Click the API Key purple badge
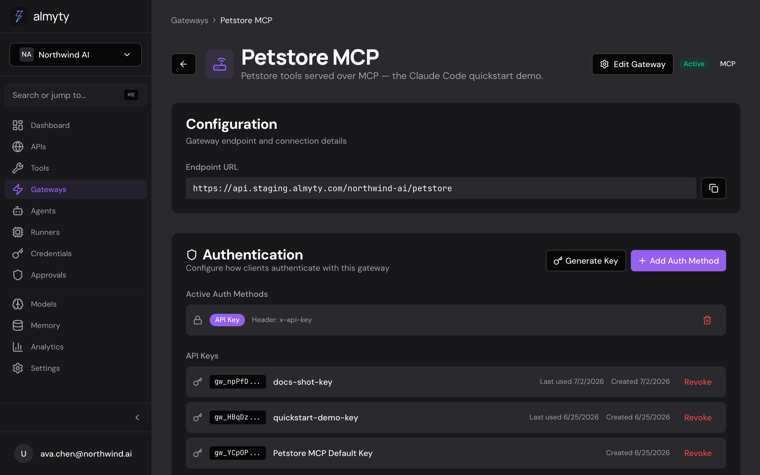This screenshot has height=475, width=760. click(227, 320)
